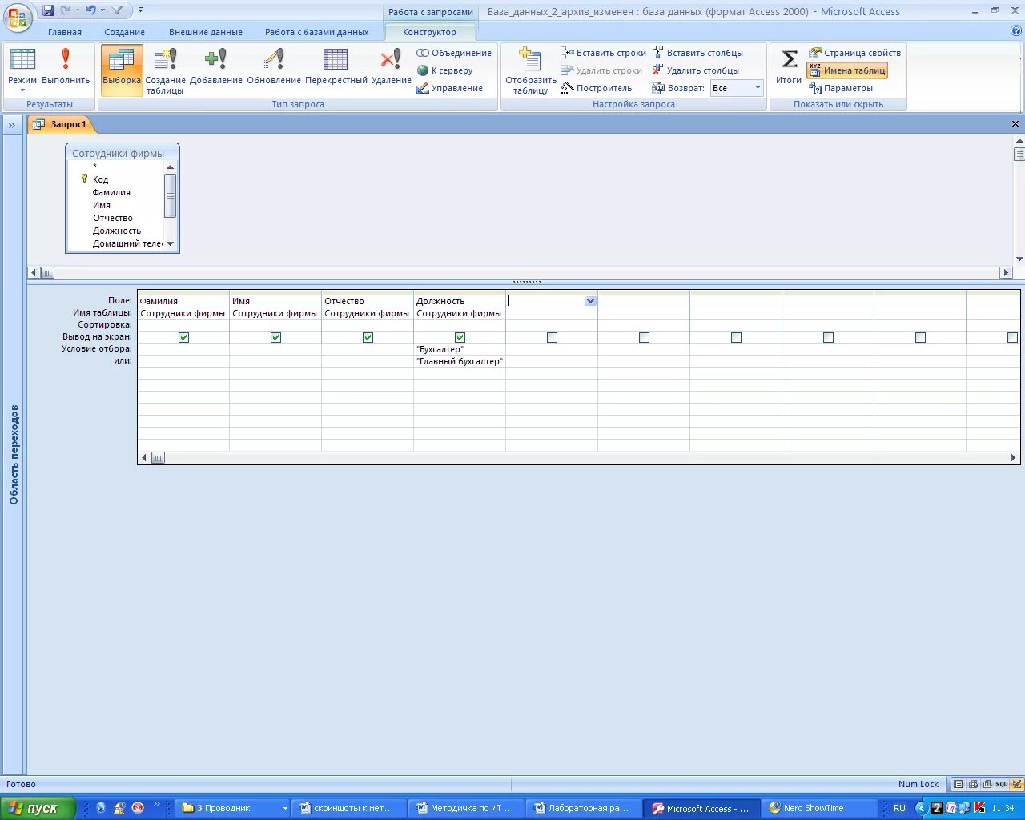Check show box in fifth empty column
The image size is (1025, 820).
[x=552, y=337]
